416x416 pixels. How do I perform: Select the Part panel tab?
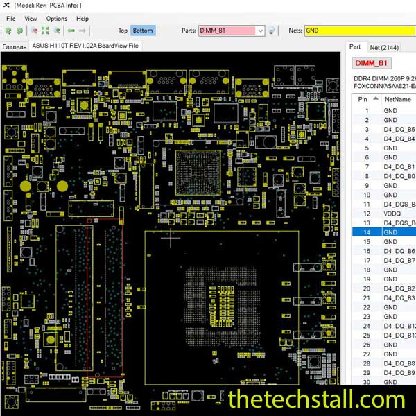point(355,47)
